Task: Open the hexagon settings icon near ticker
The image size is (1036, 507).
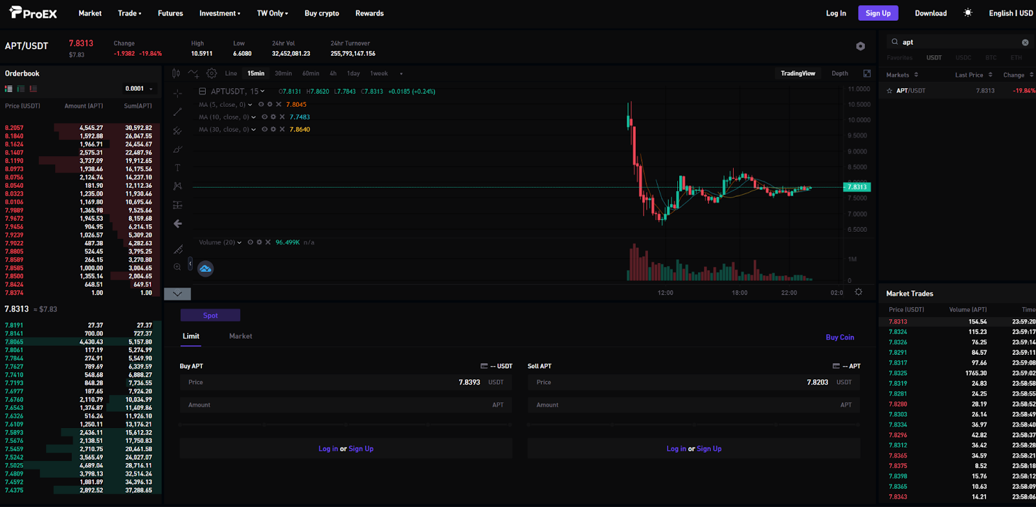Action: coord(861,46)
